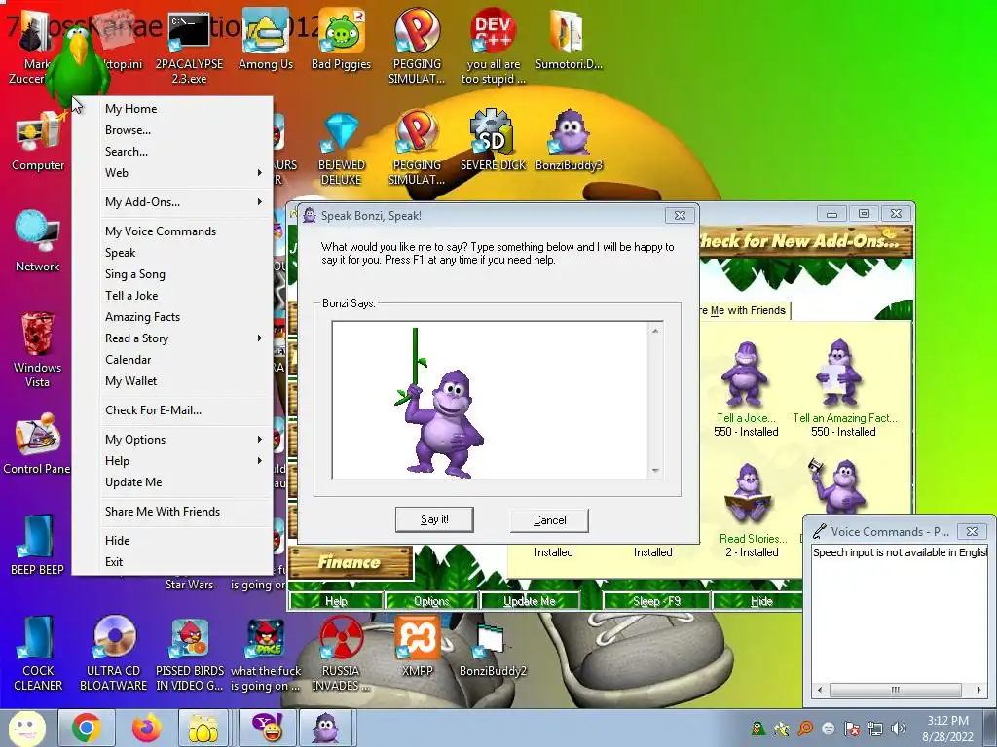Click the Voice Commands scrollbar right arrow
997x747 pixels.
coord(979,690)
